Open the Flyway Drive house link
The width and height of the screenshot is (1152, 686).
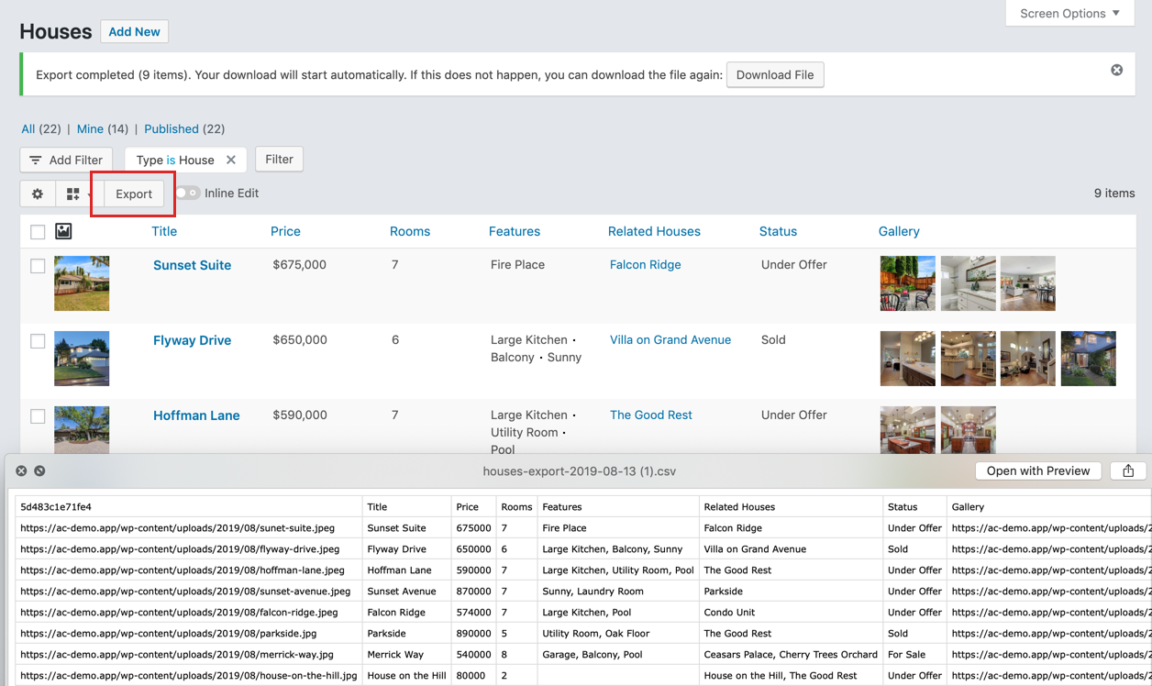coord(192,340)
